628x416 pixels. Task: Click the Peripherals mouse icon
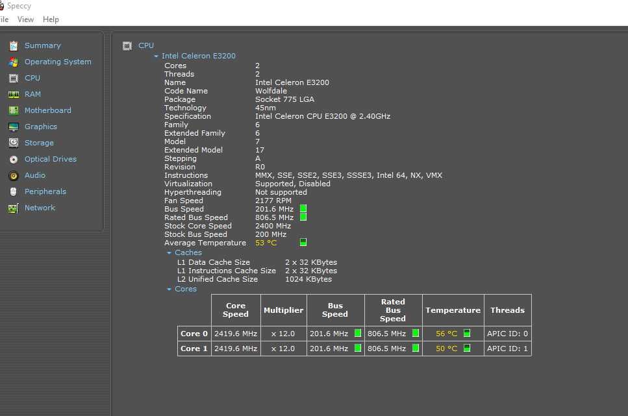click(x=14, y=192)
